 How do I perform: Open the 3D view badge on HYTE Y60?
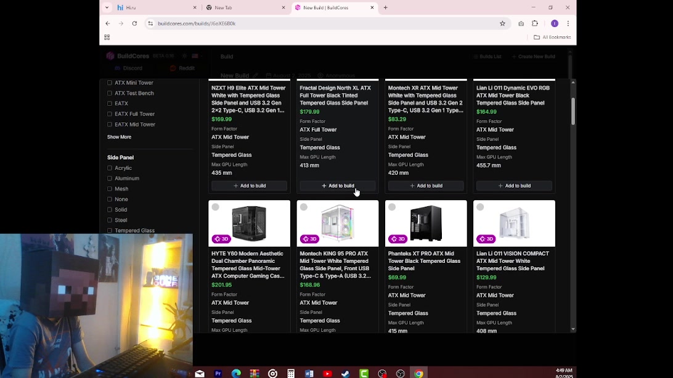click(x=221, y=239)
